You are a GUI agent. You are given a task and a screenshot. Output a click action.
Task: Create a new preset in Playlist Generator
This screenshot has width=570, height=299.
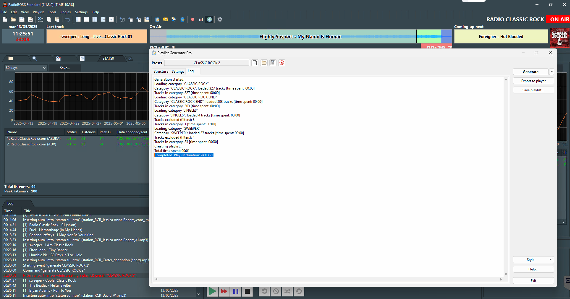click(x=255, y=63)
